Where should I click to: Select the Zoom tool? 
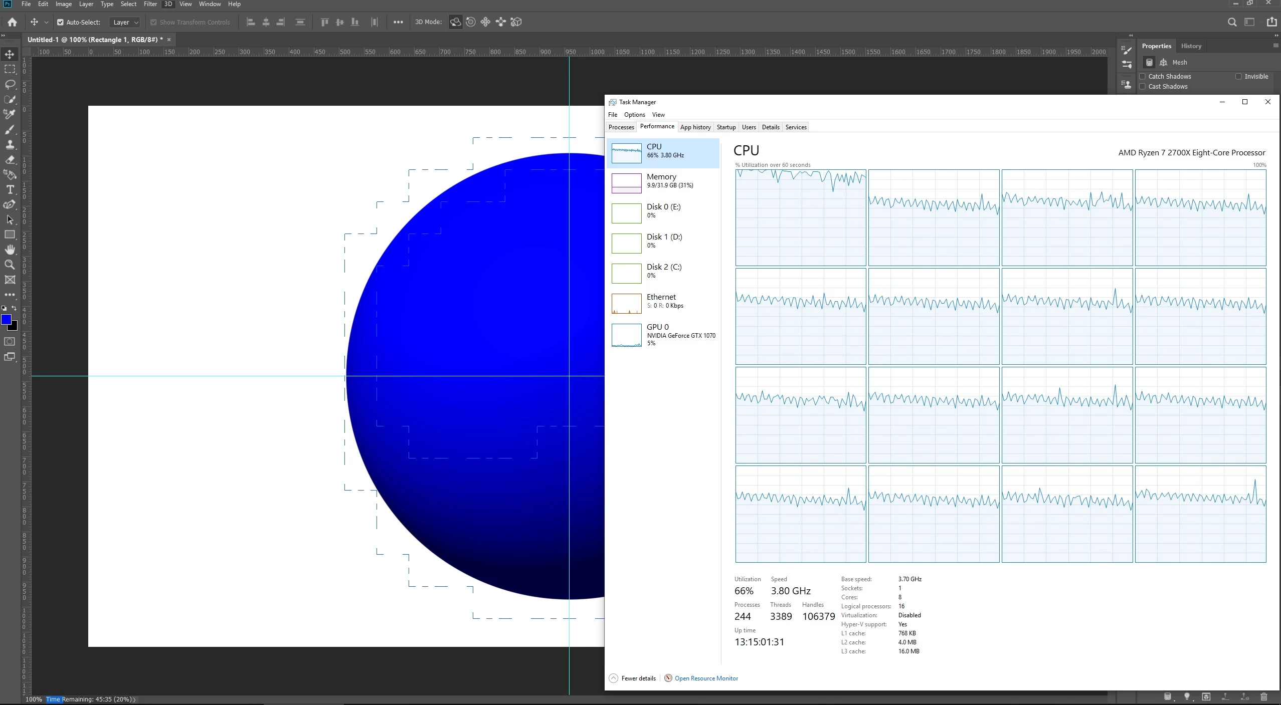coord(10,265)
